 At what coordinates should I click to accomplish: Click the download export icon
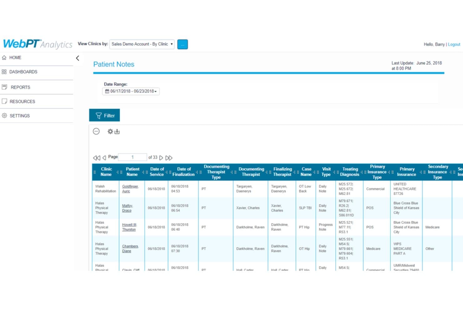coord(117,131)
